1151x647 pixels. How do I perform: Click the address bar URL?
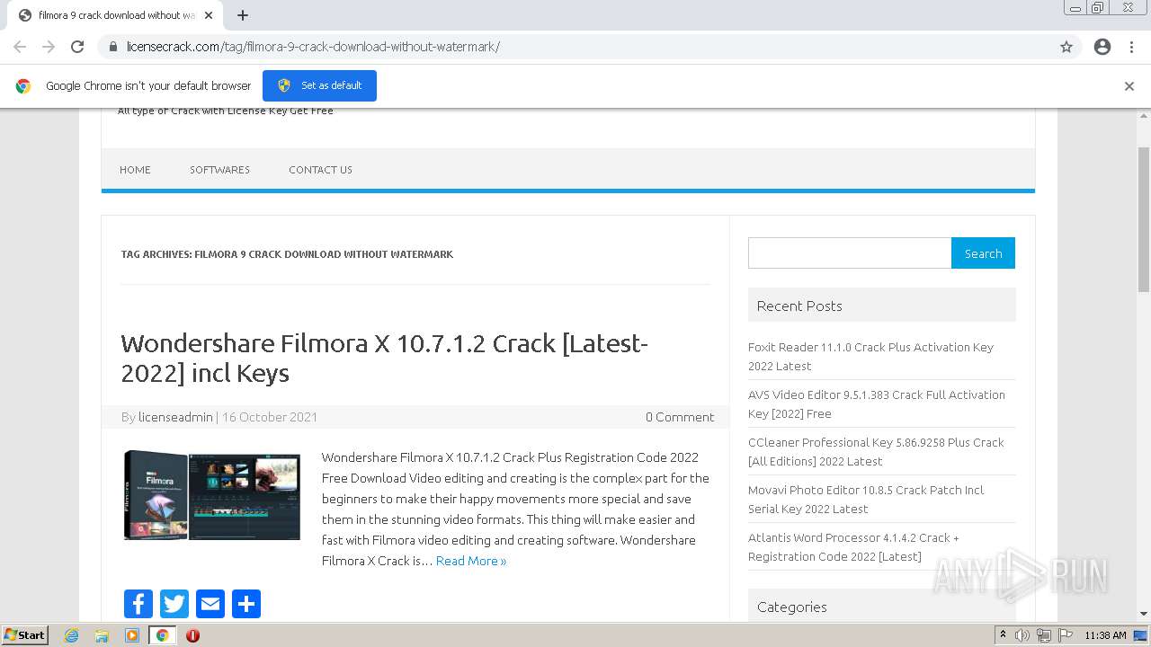(x=313, y=47)
